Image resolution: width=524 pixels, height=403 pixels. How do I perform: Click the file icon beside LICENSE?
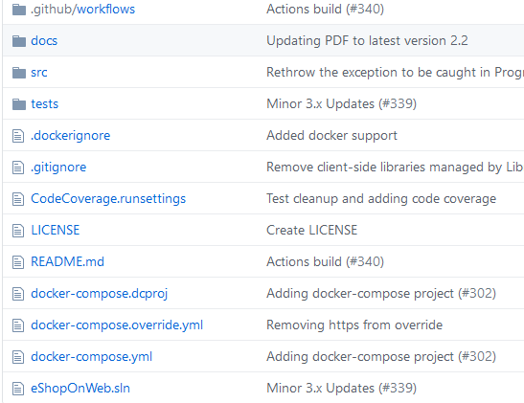tap(18, 231)
